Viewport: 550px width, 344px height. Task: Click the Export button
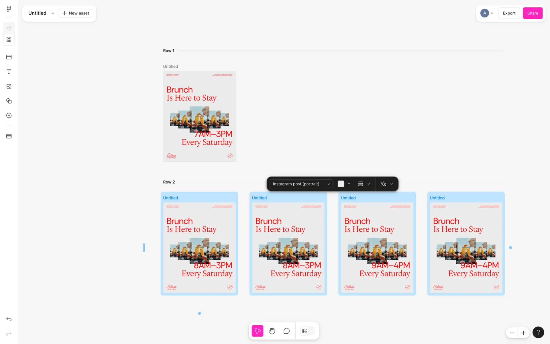pyautogui.click(x=509, y=13)
